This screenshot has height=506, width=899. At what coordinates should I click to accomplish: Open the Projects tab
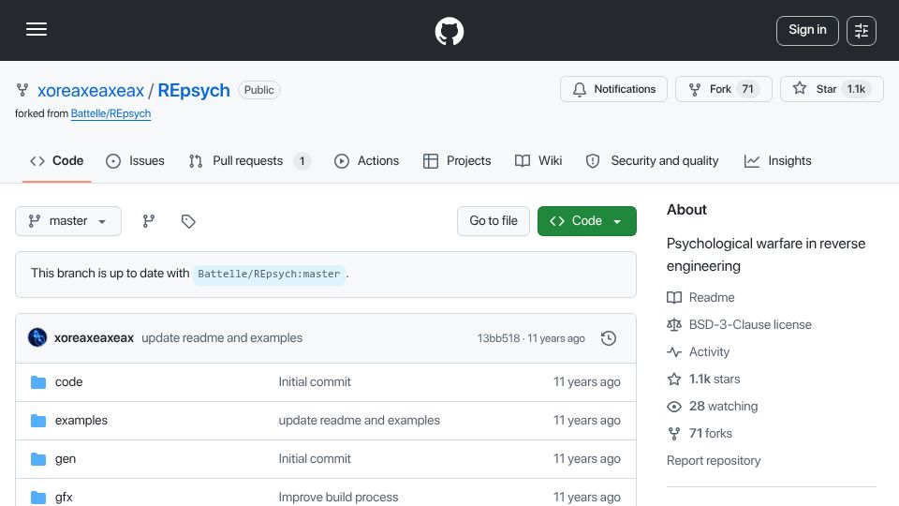click(457, 161)
